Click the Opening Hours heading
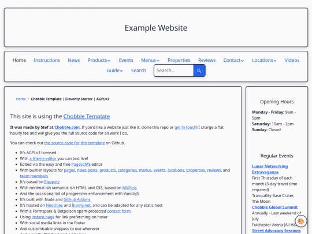The height and width of the screenshot is (234, 312). pos(277,102)
